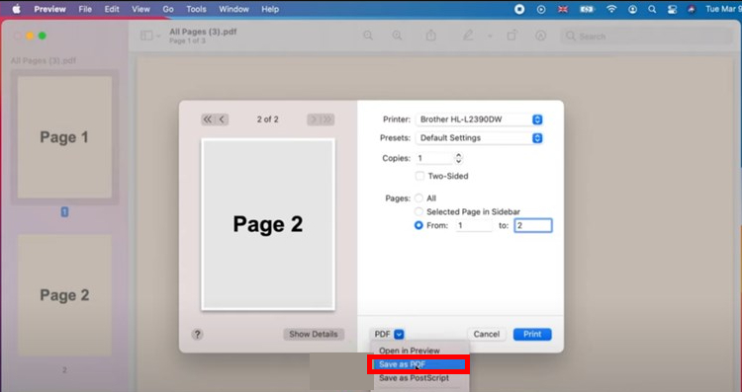Choose Save as PostScript from the PDF menu

[415, 378]
